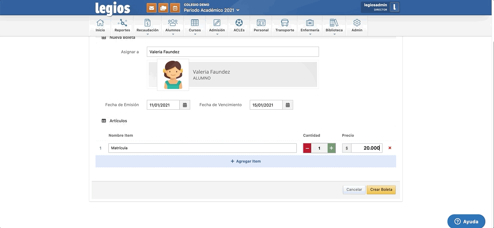Expand the Periodo Académico 2021 dropdown
This screenshot has height=228, width=494.
[x=211, y=10]
